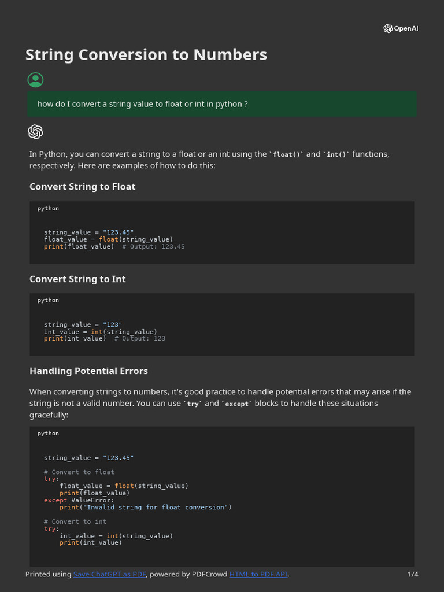Click the OpenAI logo in header
The image size is (444, 592).
pos(400,28)
